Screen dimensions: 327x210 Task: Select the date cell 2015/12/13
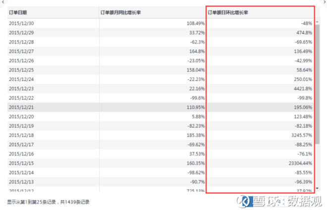click(21, 182)
